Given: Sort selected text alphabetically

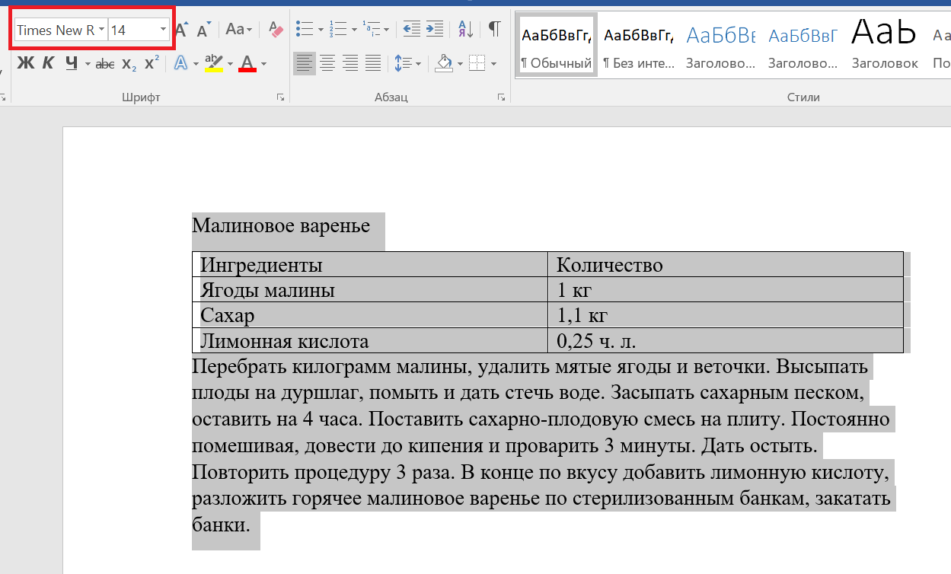Looking at the screenshot, I should 466,30.
